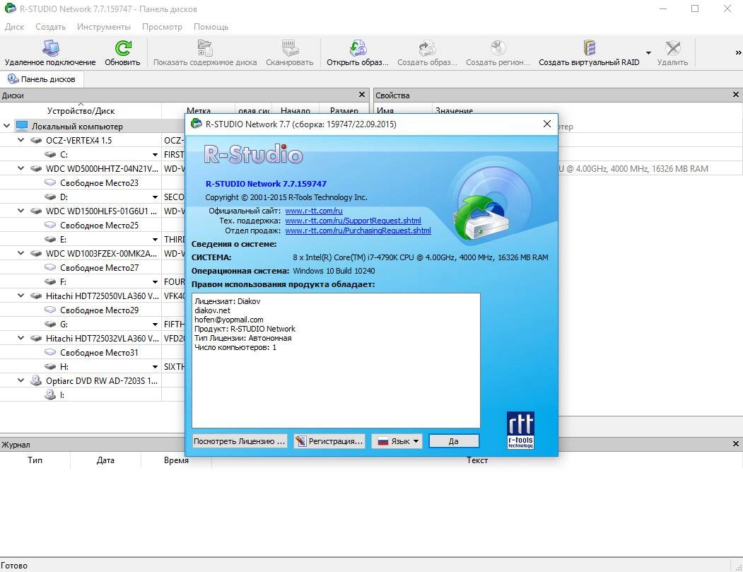This screenshot has width=743, height=572.
Task: Collapse the WDC WD1003FZEX disk node
Action: [x=21, y=253]
